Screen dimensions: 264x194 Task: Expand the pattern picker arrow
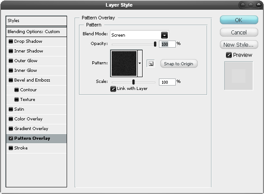[x=140, y=63]
